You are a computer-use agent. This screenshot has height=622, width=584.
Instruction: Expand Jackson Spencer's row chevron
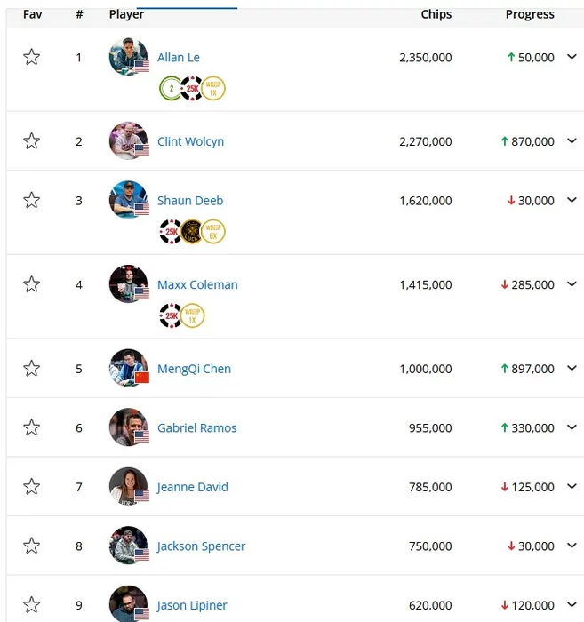[572, 546]
